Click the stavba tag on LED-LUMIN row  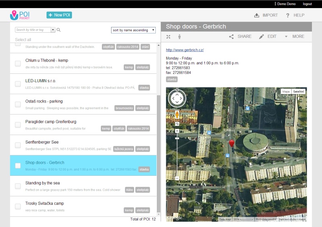coord(144,87)
